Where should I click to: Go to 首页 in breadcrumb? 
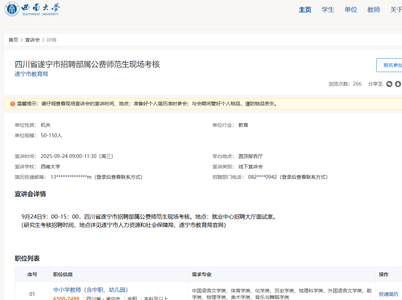13,40
